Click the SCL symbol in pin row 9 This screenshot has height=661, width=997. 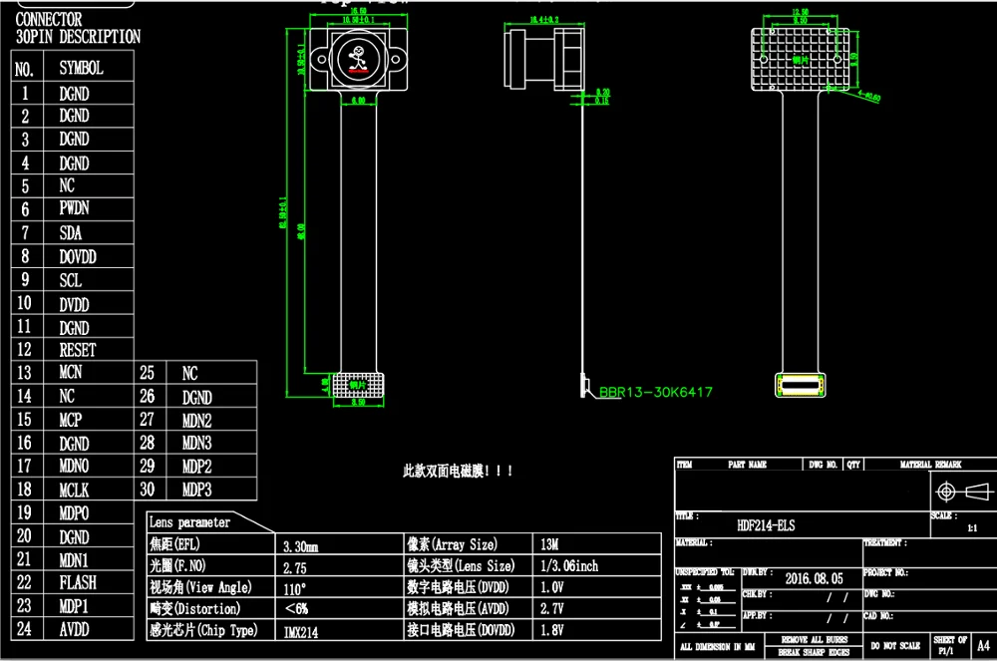click(x=71, y=280)
